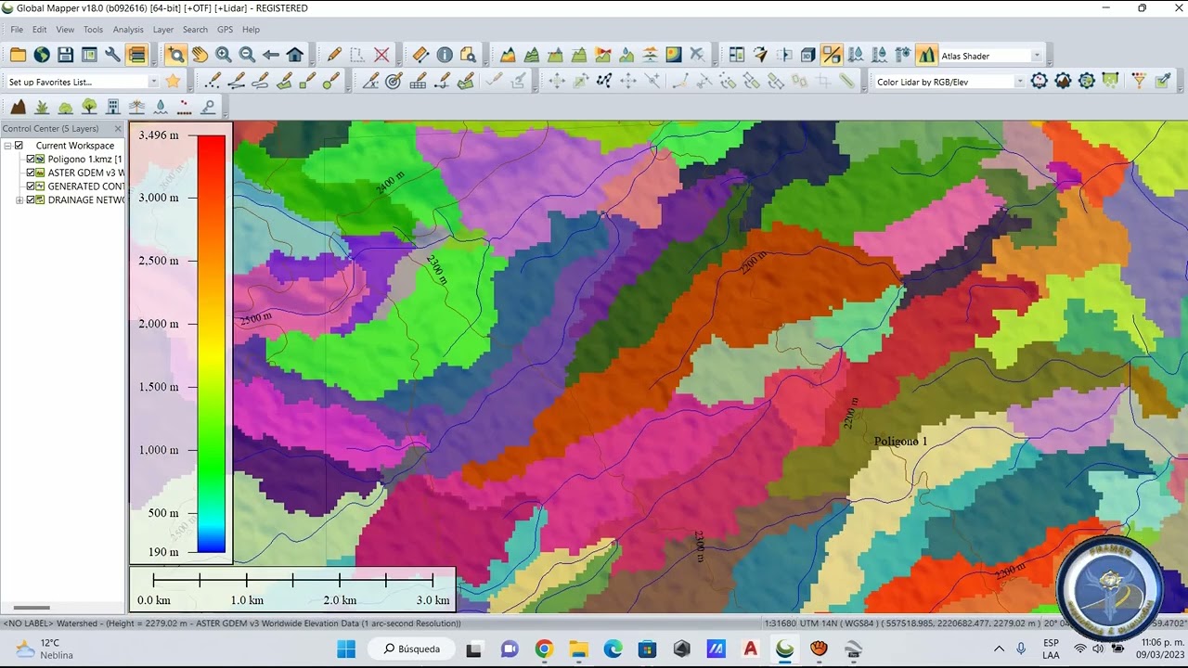The height and width of the screenshot is (668, 1188).
Task: Open Chrome from the taskbar
Action: pos(544,649)
